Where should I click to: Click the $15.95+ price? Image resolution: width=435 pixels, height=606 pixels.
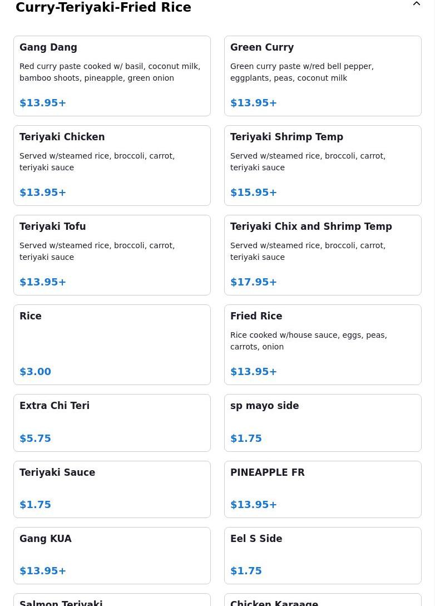254,193
